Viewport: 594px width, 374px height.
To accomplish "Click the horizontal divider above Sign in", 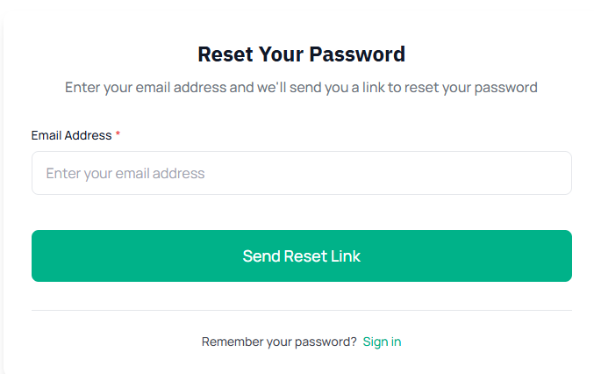I will coord(301,310).
